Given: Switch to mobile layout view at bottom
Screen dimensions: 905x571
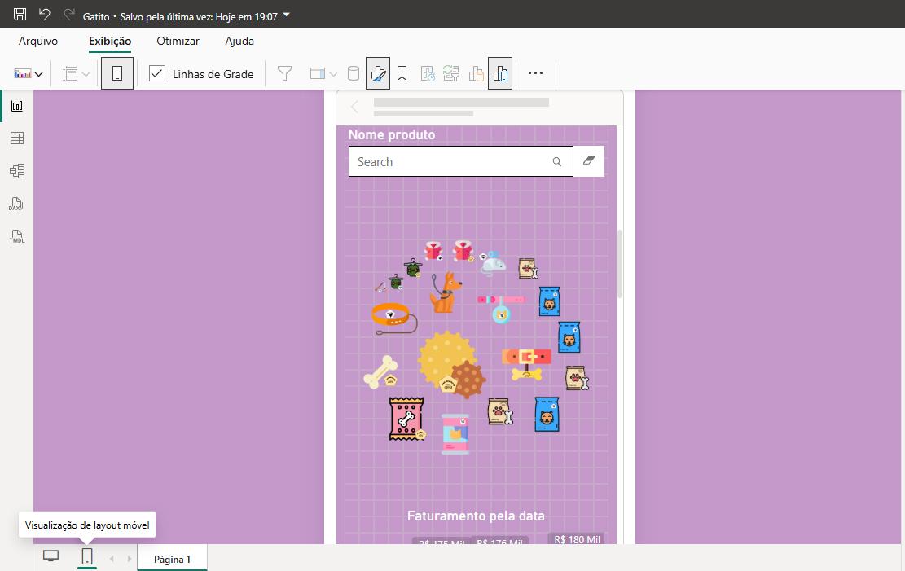Looking at the screenshot, I should (87, 556).
